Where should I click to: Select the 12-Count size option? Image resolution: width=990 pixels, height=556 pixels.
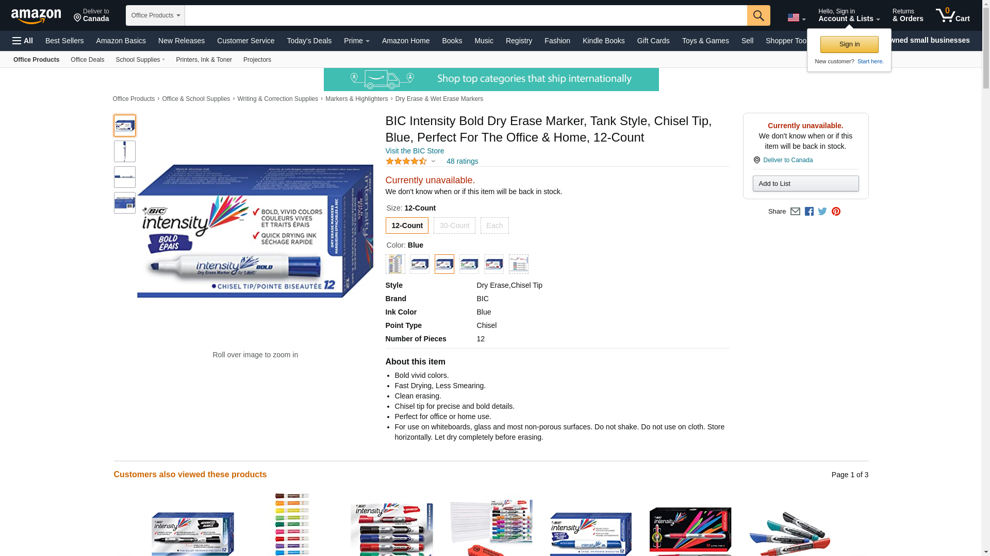pyautogui.click(x=407, y=225)
